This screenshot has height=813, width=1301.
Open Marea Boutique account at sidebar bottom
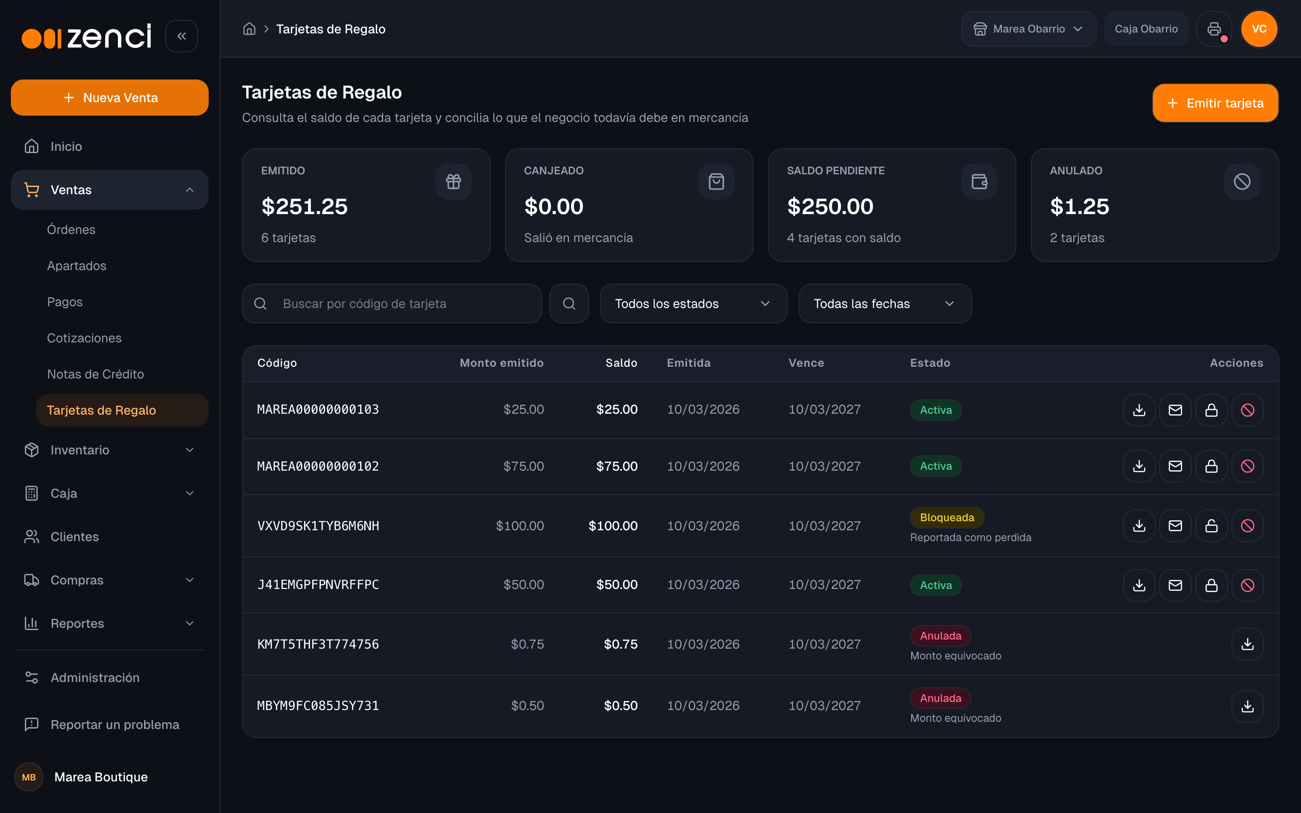pos(110,777)
